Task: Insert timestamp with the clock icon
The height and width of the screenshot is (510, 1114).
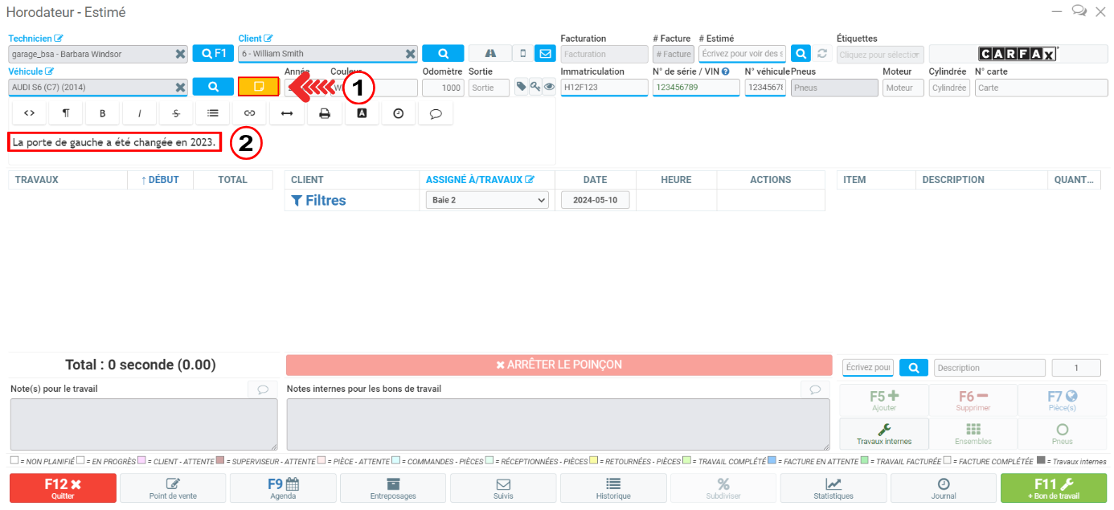Action: (x=398, y=113)
